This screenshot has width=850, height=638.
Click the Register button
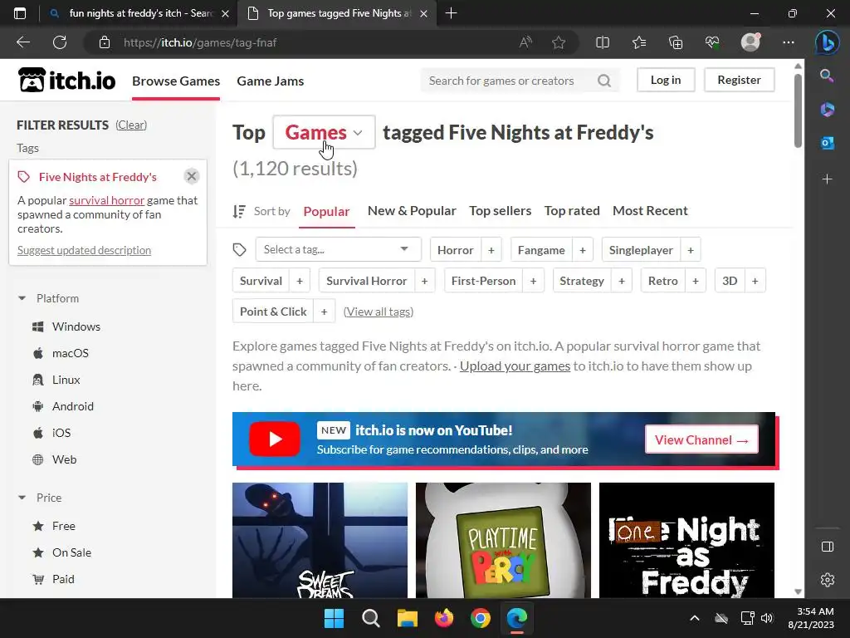[x=739, y=80]
